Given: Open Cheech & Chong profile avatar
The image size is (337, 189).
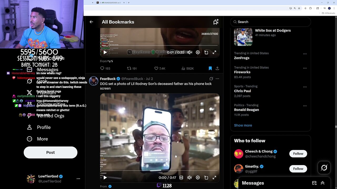Looking at the screenshot, I should tap(239, 154).
